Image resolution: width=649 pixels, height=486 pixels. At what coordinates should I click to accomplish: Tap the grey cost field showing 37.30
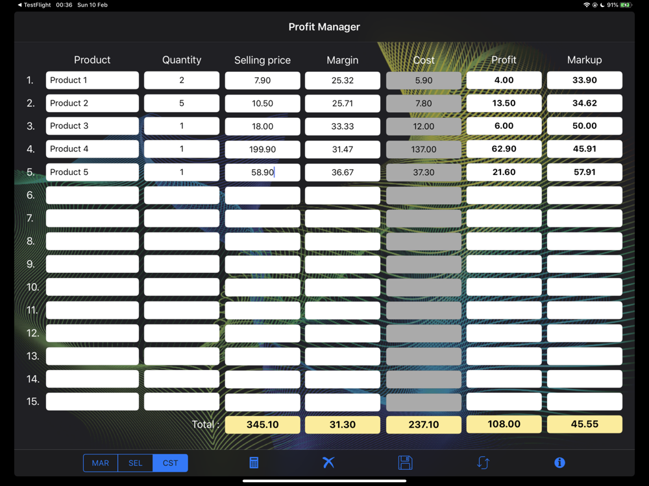point(423,172)
